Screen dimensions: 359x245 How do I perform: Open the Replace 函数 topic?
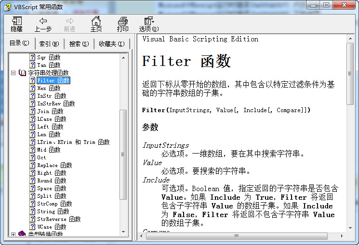(54, 165)
